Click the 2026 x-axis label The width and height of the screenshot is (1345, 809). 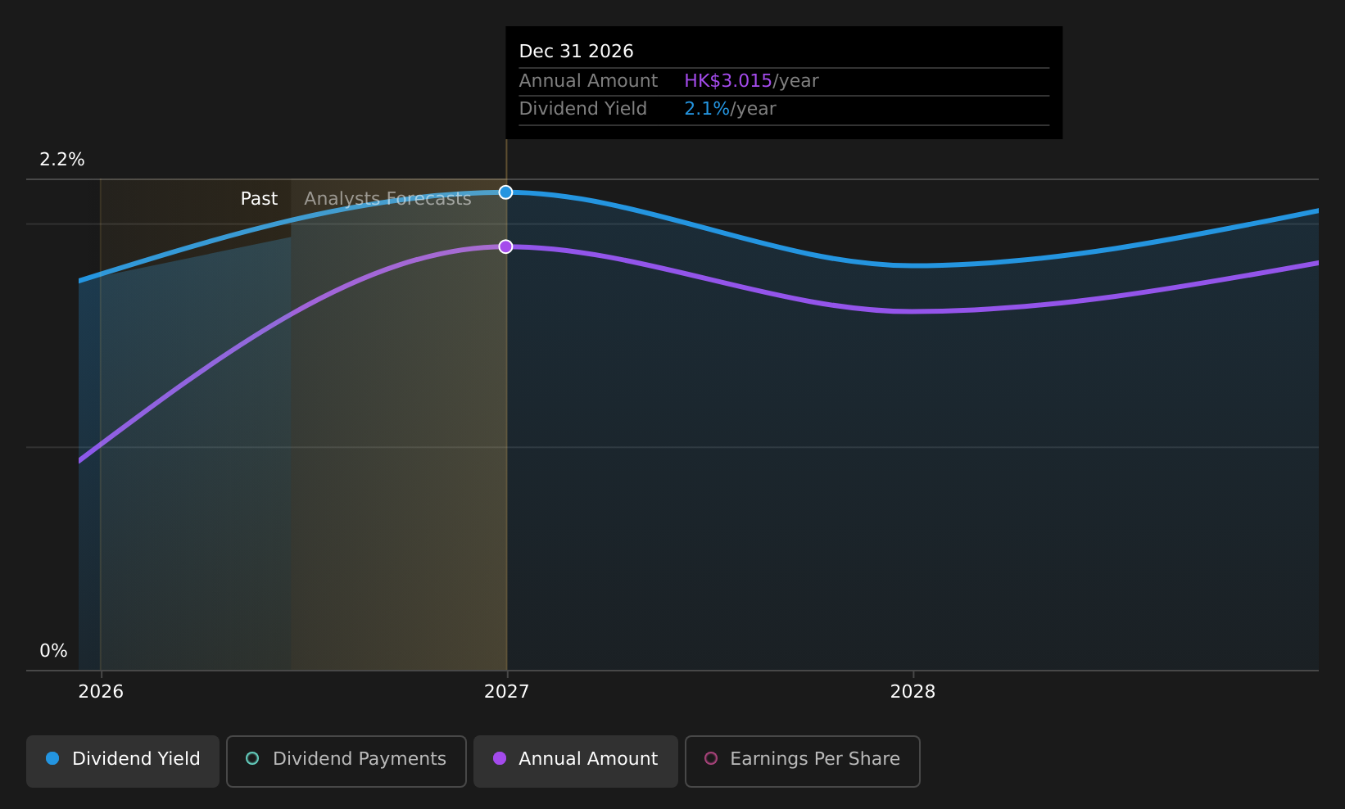point(101,692)
